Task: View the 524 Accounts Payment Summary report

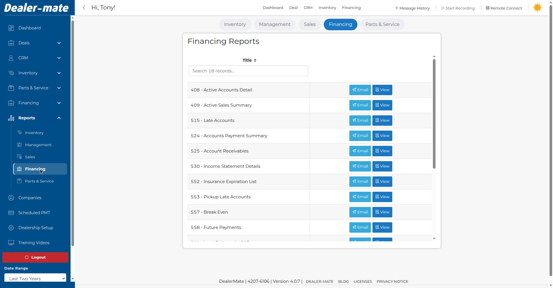Action: click(382, 136)
